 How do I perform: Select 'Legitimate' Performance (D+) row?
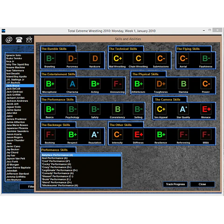81,170
